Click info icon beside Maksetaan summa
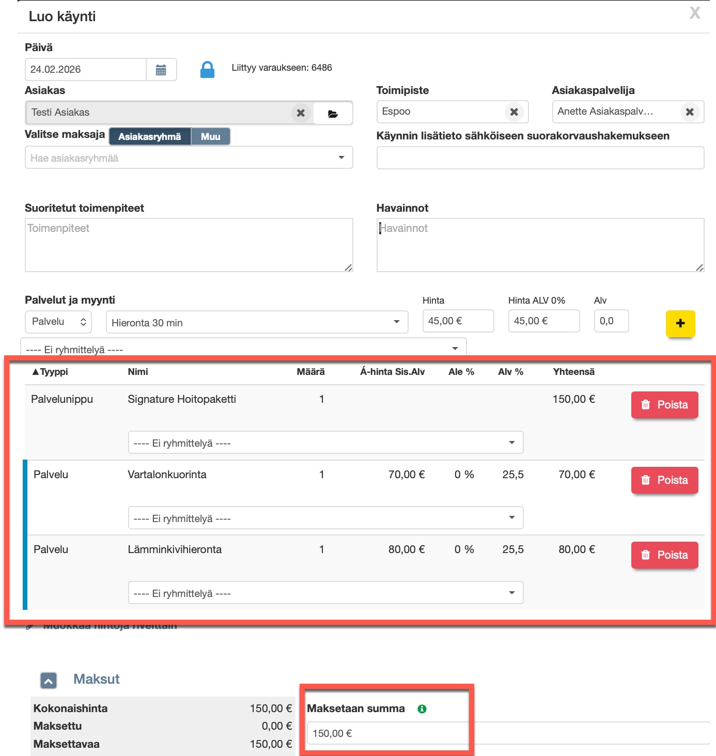Screen dimensions: 716x756 [422, 709]
